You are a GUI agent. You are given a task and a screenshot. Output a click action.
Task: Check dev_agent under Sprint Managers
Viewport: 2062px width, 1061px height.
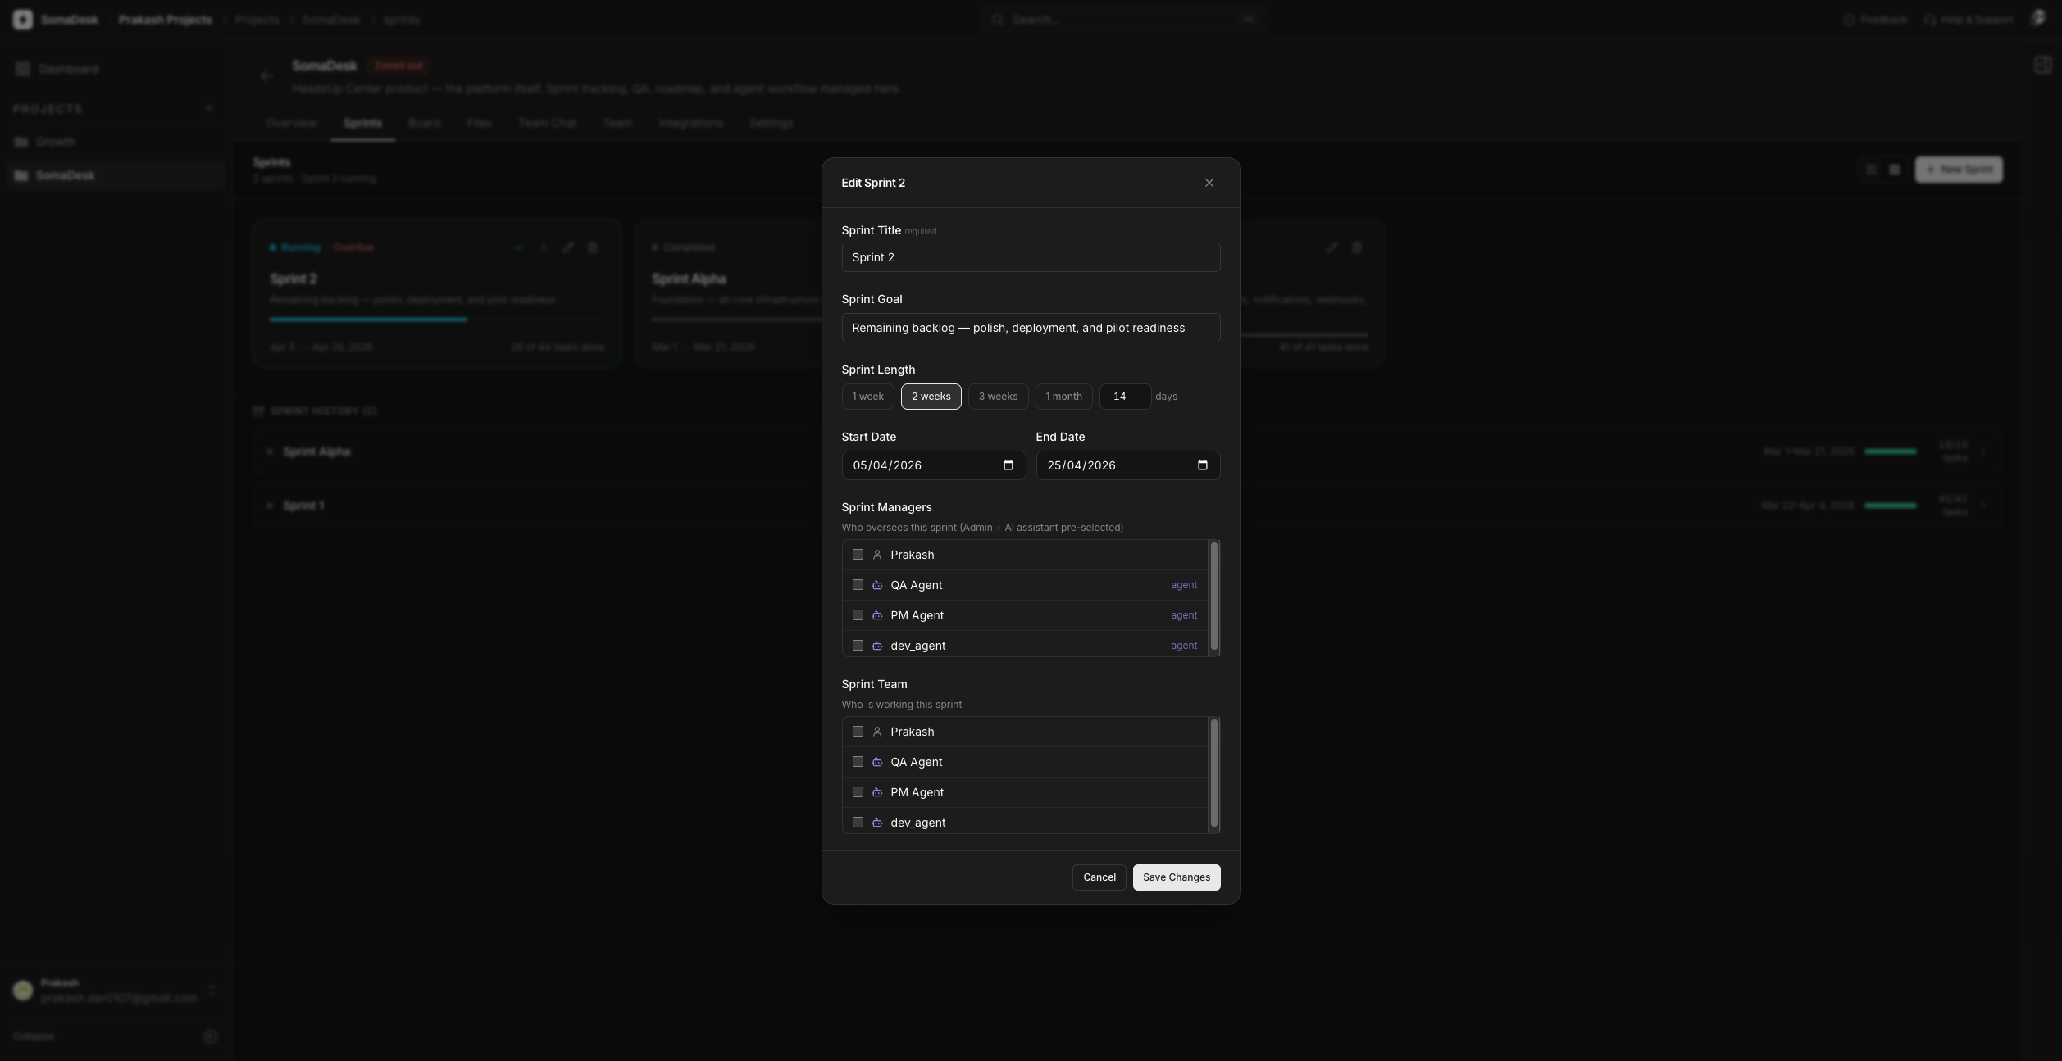[x=858, y=646]
